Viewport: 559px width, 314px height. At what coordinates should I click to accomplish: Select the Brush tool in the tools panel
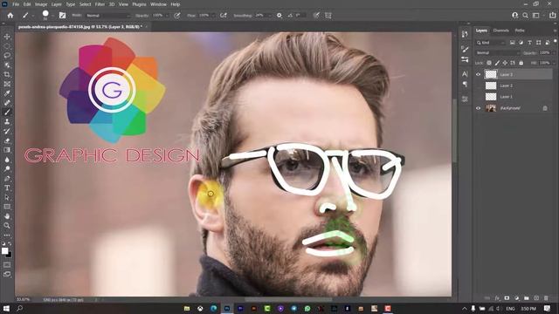pos(7,113)
